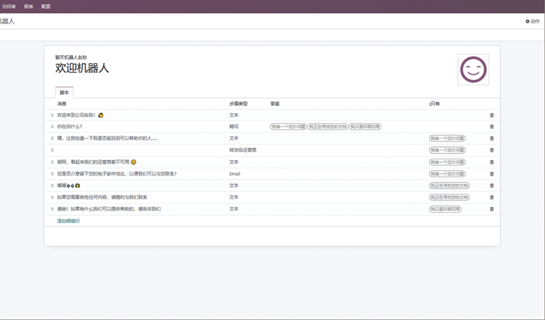
Task: Open the 访问者 menu
Action: click(9, 7)
